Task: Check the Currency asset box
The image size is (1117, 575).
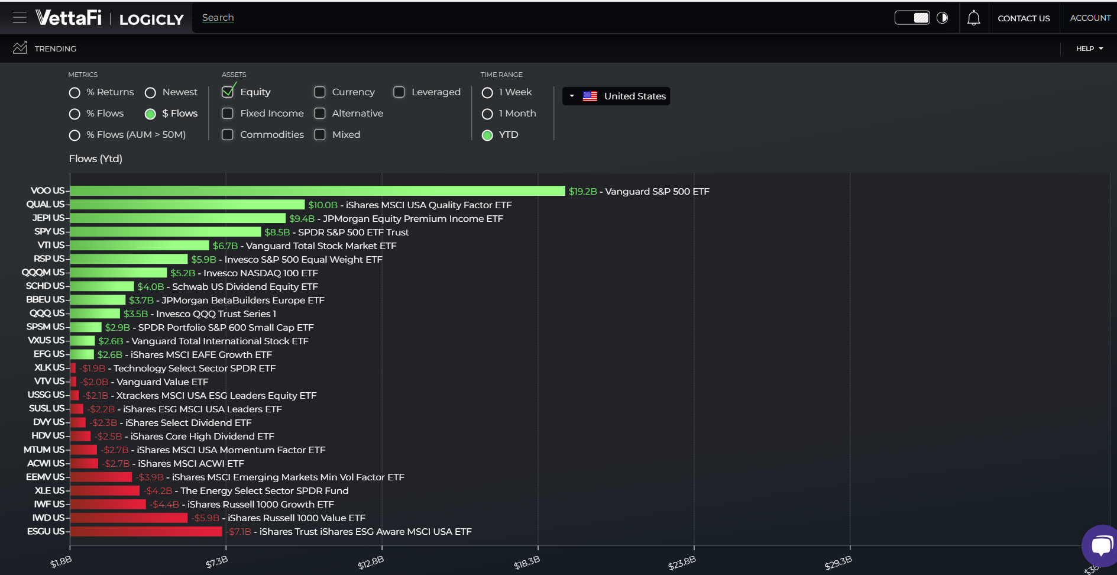Action: click(320, 92)
